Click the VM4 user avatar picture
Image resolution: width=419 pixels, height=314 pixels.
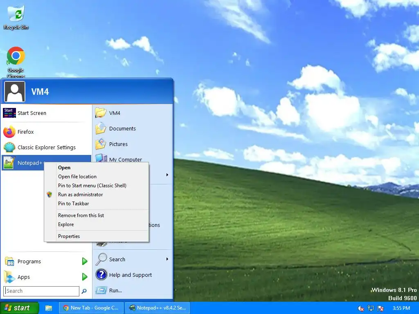click(15, 92)
